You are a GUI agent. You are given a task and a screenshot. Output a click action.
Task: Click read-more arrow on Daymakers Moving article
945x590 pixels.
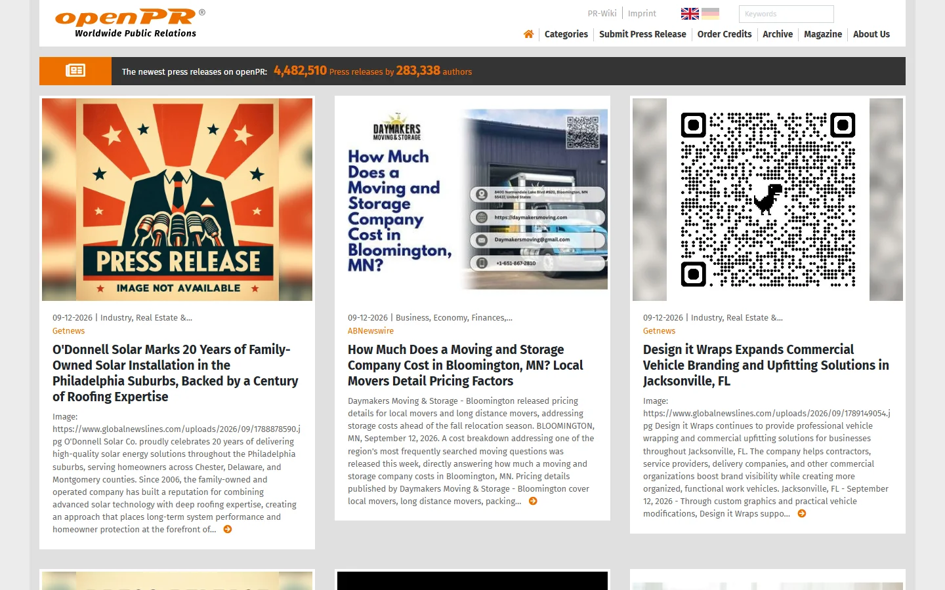(533, 501)
